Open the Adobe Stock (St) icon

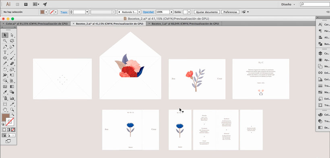tap(26, 4)
